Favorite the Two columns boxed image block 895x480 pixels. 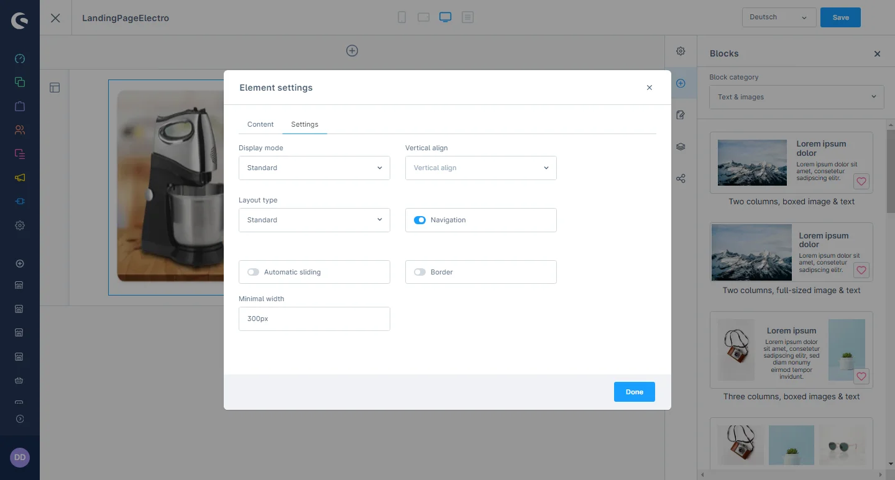click(x=861, y=181)
